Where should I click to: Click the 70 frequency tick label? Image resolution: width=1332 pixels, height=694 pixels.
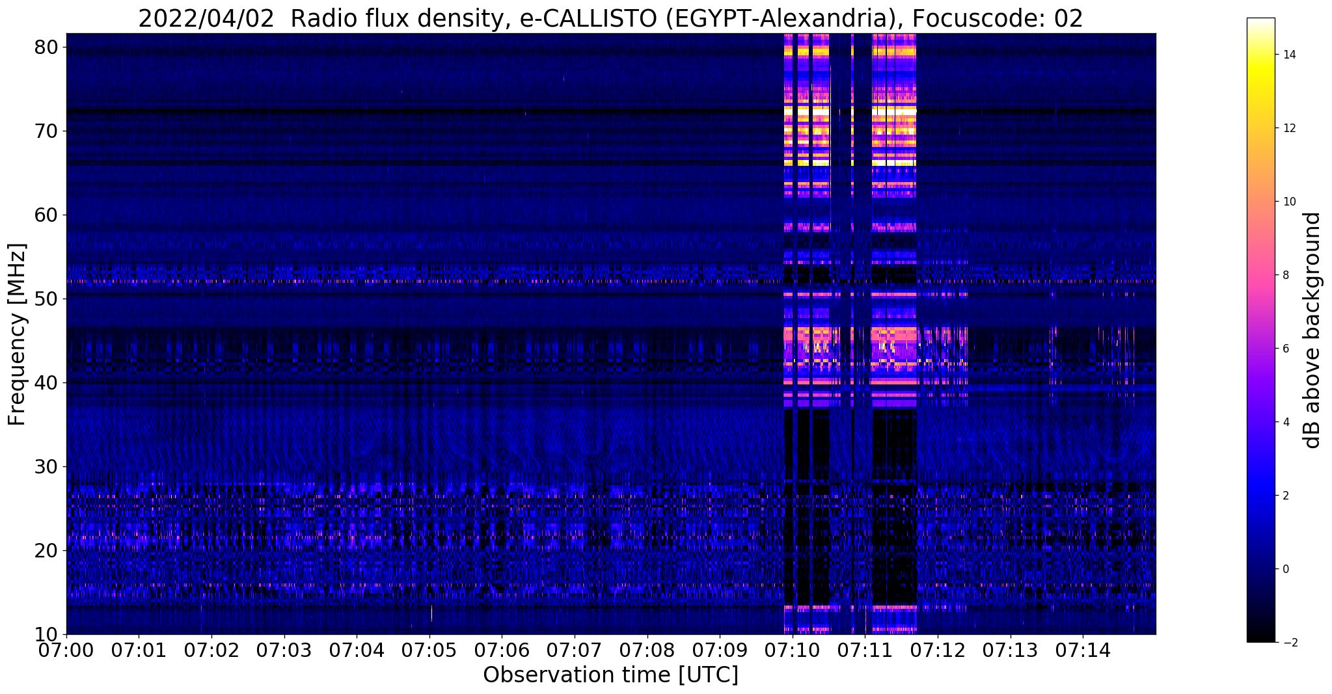pyautogui.click(x=48, y=131)
